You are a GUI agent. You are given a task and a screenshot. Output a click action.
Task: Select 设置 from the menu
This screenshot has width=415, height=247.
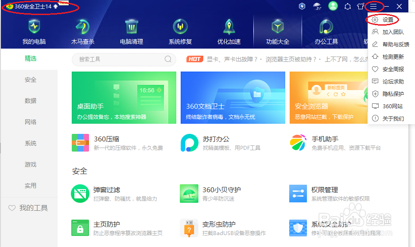388,19
